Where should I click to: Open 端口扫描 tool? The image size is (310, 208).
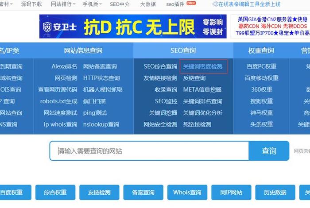pyautogui.click(x=94, y=101)
